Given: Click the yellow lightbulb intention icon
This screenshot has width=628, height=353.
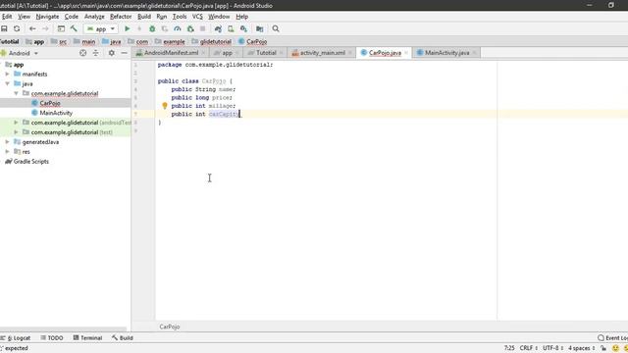Looking at the screenshot, I should point(165,106).
